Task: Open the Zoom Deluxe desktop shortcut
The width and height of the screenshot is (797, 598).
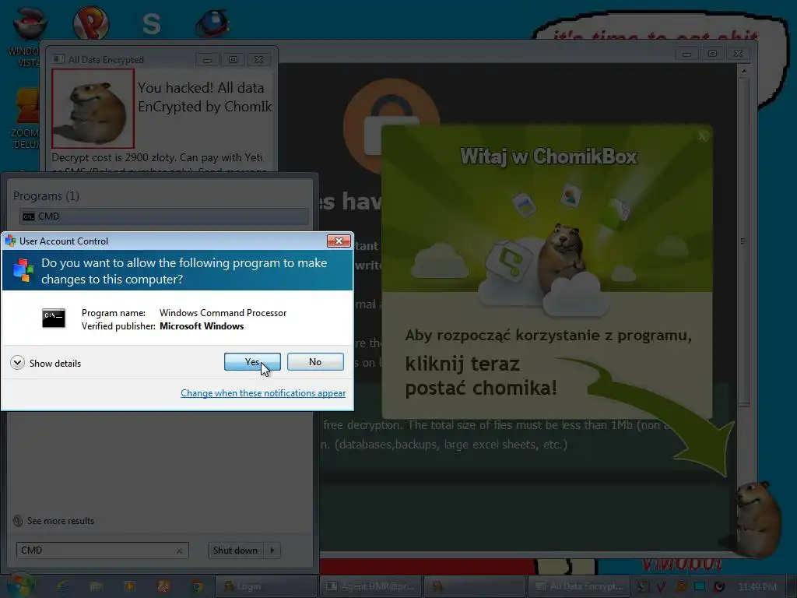Action: click(26, 118)
